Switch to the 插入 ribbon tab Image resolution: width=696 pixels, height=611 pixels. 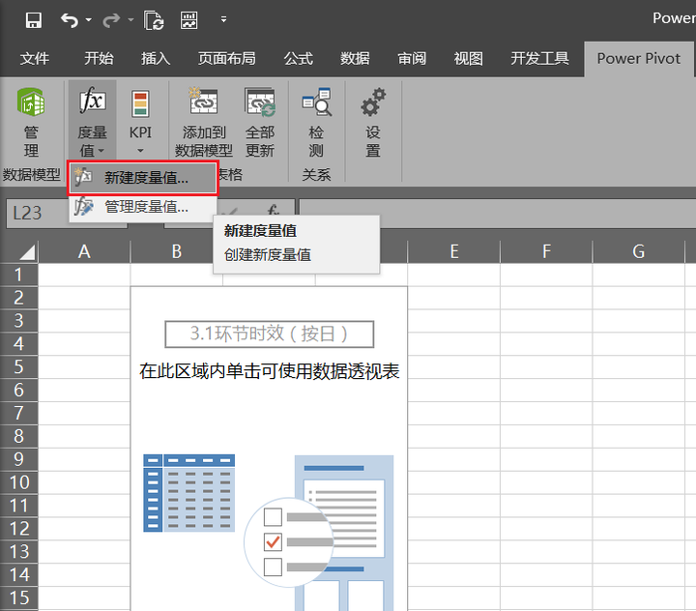coord(156,59)
